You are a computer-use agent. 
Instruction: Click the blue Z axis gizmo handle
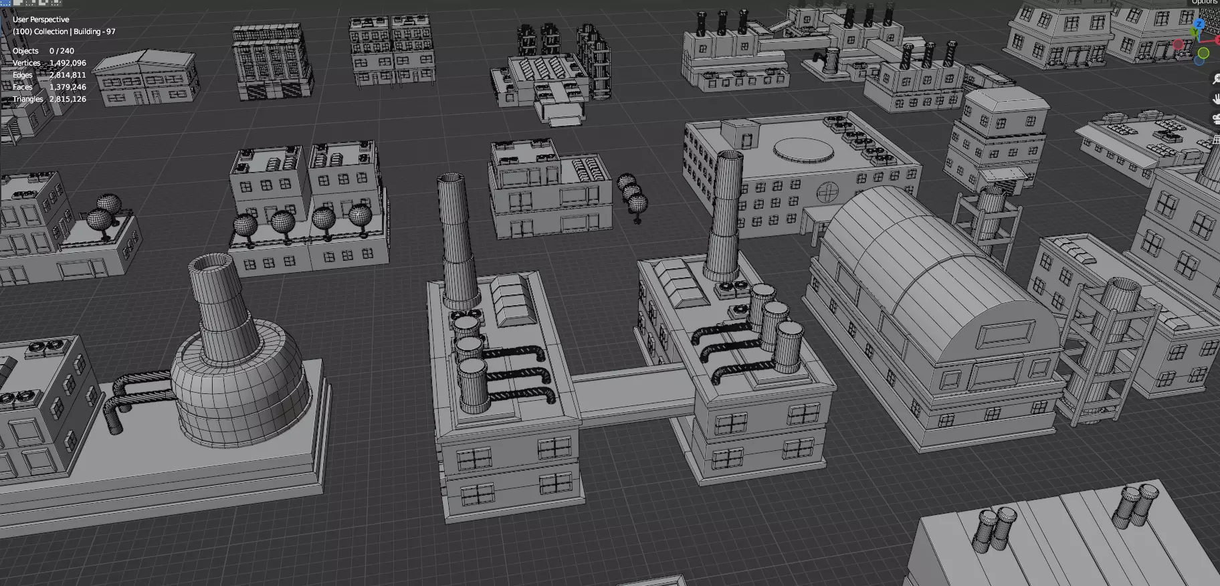point(1199,24)
